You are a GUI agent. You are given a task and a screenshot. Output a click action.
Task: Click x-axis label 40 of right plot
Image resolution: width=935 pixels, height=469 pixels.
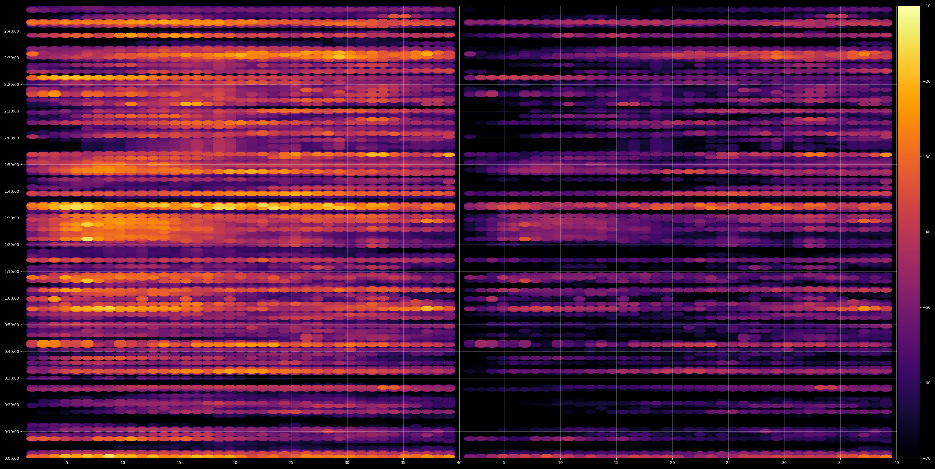[x=897, y=463]
